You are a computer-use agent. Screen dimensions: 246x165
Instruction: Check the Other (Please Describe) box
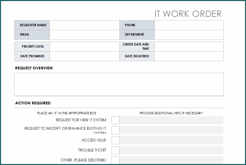pos(116,160)
